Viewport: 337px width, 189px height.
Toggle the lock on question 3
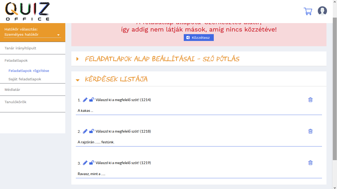click(x=92, y=163)
